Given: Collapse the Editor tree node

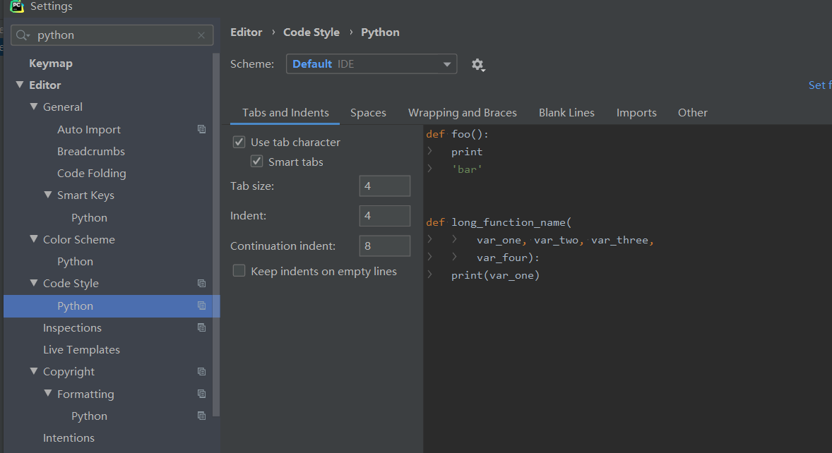Looking at the screenshot, I should pyautogui.click(x=19, y=85).
